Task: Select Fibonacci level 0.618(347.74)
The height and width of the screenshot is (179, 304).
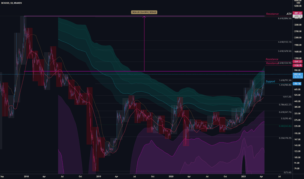Action: (x=285, y=112)
